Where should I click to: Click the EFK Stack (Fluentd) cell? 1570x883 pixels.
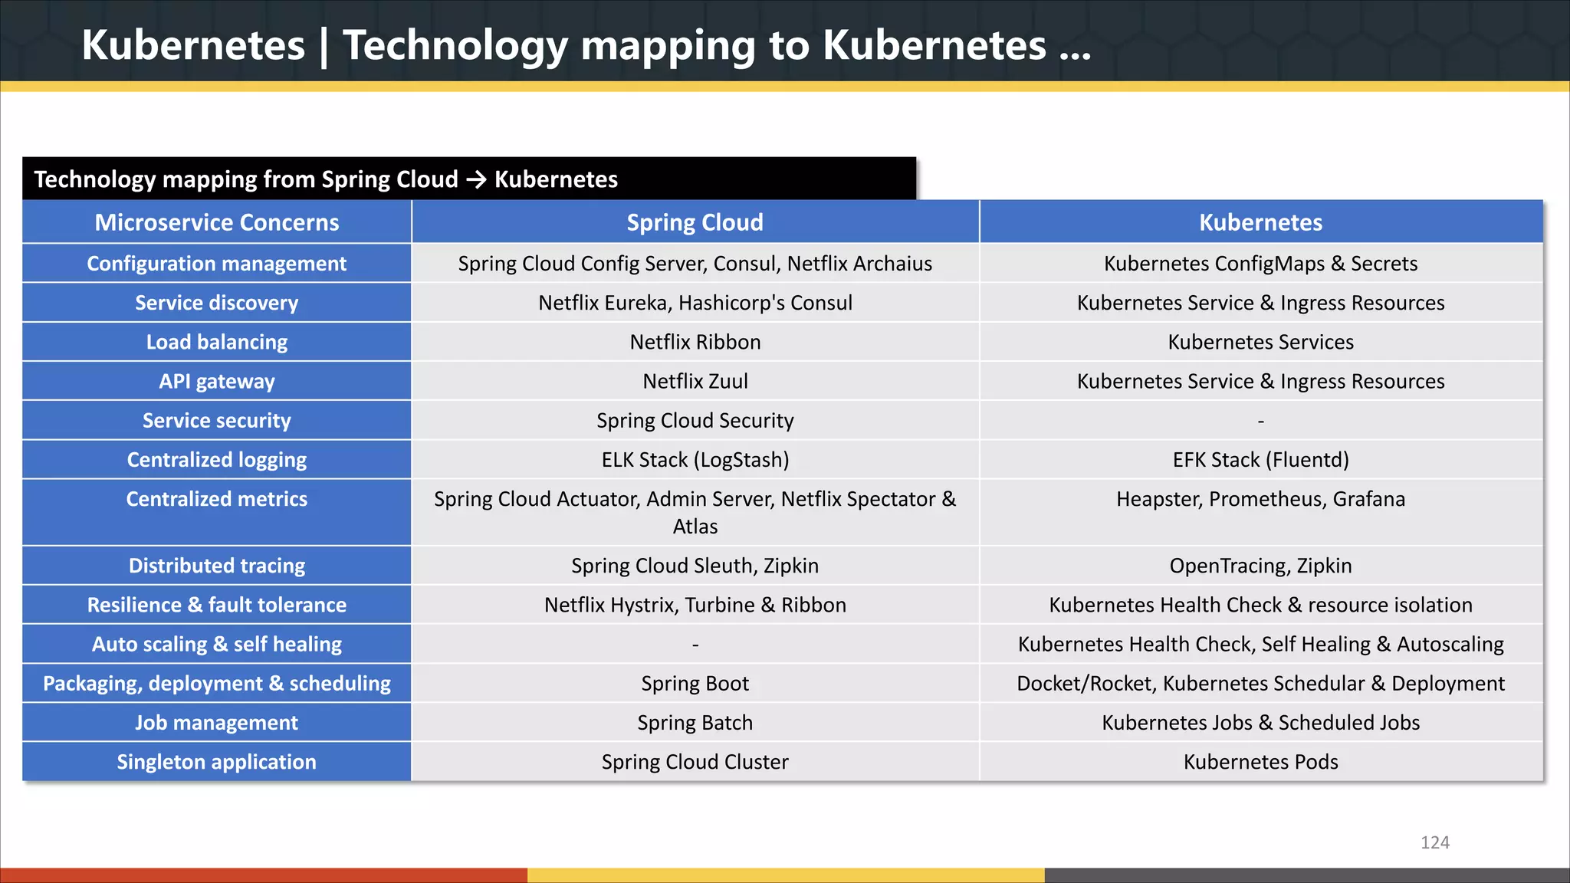coord(1260,460)
